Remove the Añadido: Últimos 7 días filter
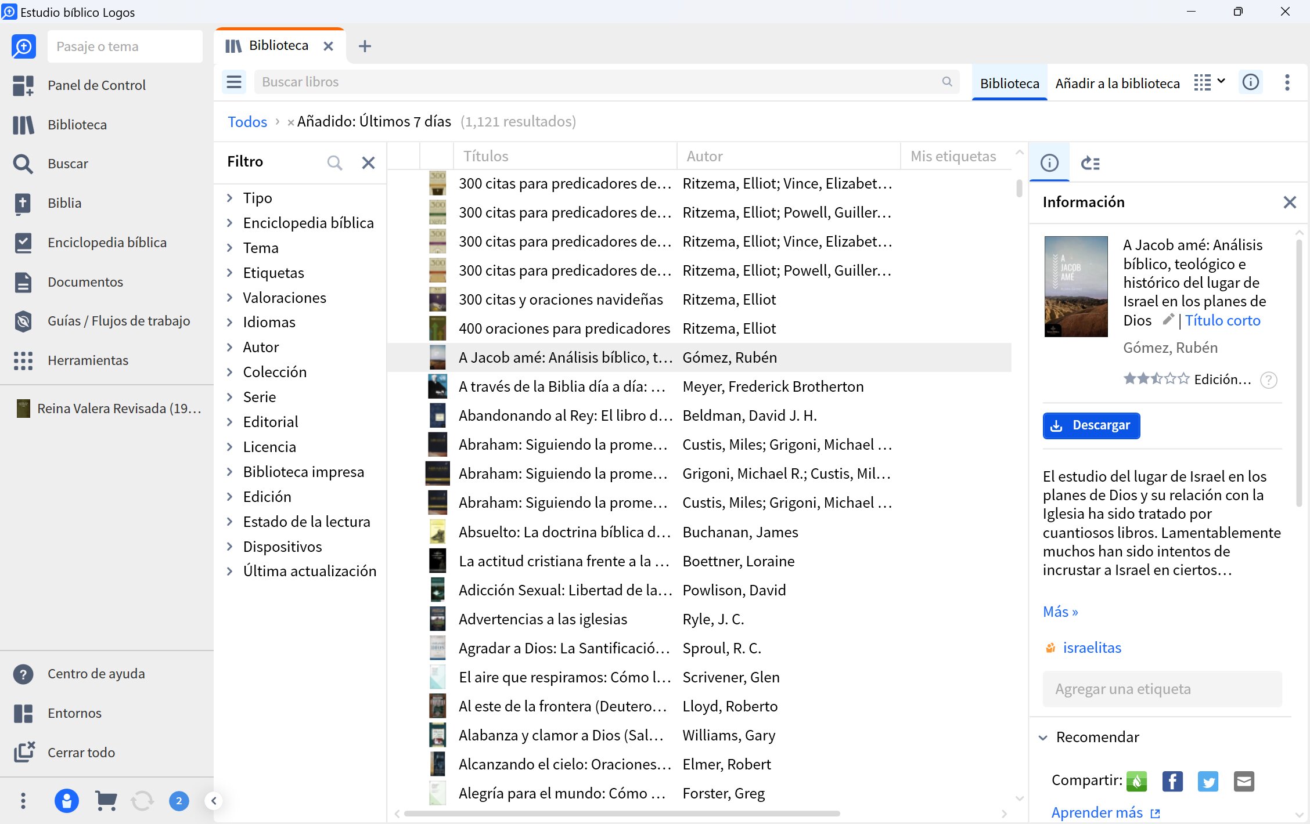 (x=290, y=122)
